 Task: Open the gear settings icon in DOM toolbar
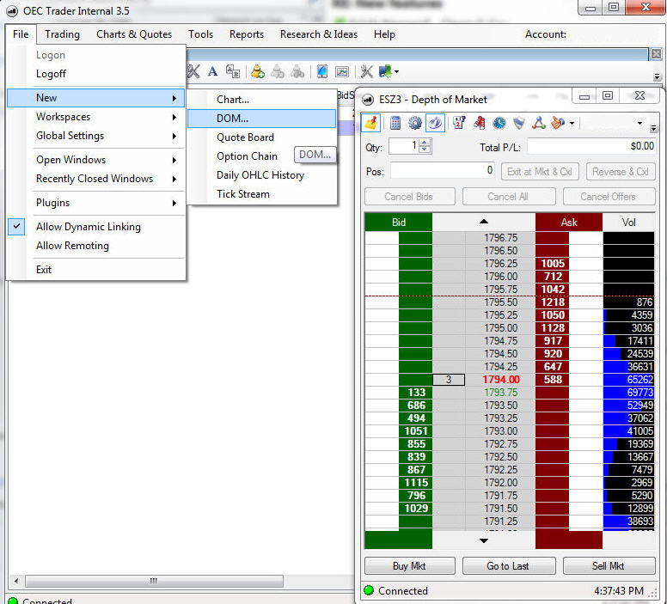415,124
